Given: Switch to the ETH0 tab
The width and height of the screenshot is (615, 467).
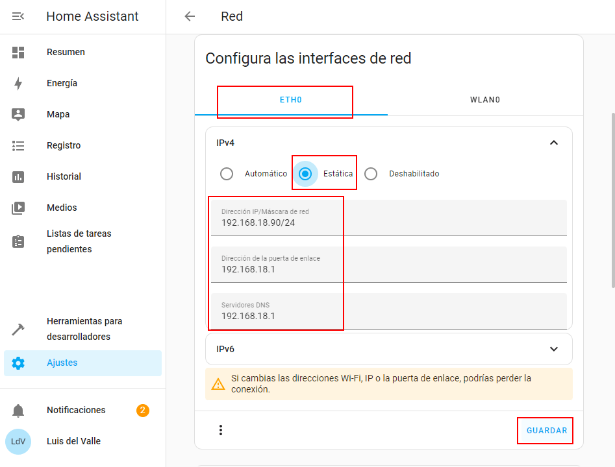Looking at the screenshot, I should [x=291, y=100].
